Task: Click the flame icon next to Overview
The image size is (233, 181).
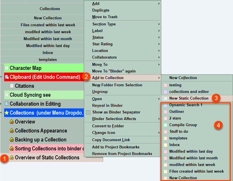Action: click(12, 122)
